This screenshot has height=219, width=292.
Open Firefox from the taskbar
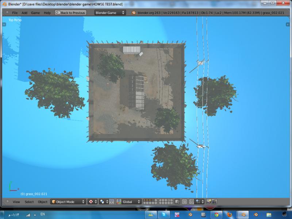pyautogui.click(x=230, y=215)
